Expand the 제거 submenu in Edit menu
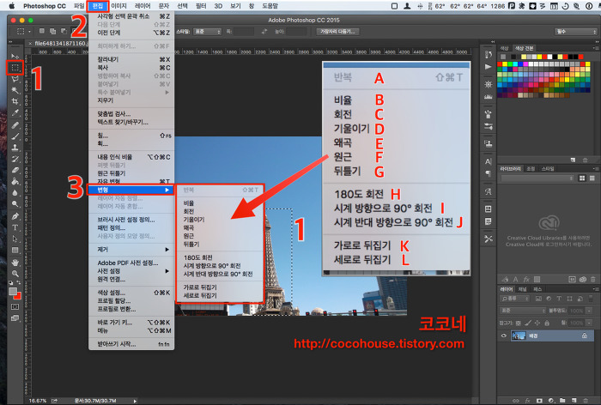Image resolution: width=601 pixels, height=405 pixels. coord(131,250)
